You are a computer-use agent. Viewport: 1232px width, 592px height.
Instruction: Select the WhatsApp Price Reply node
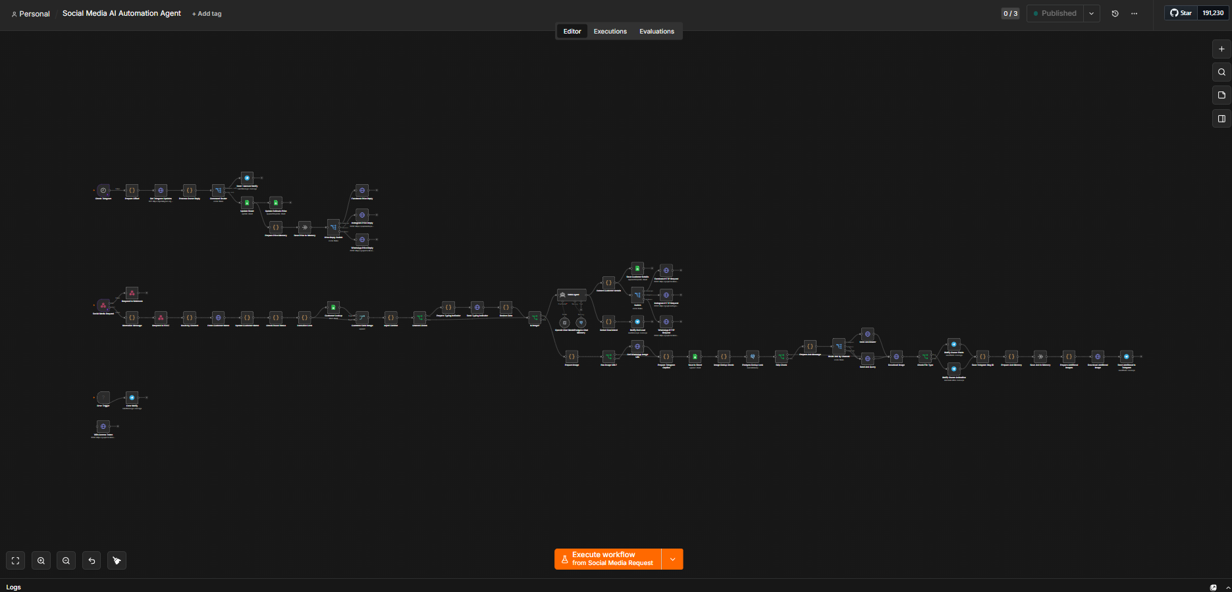pos(362,239)
